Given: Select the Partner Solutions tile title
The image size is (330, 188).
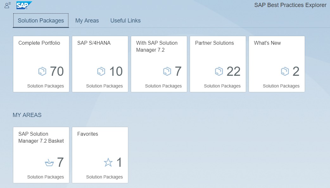Looking at the screenshot, I should [x=214, y=43].
